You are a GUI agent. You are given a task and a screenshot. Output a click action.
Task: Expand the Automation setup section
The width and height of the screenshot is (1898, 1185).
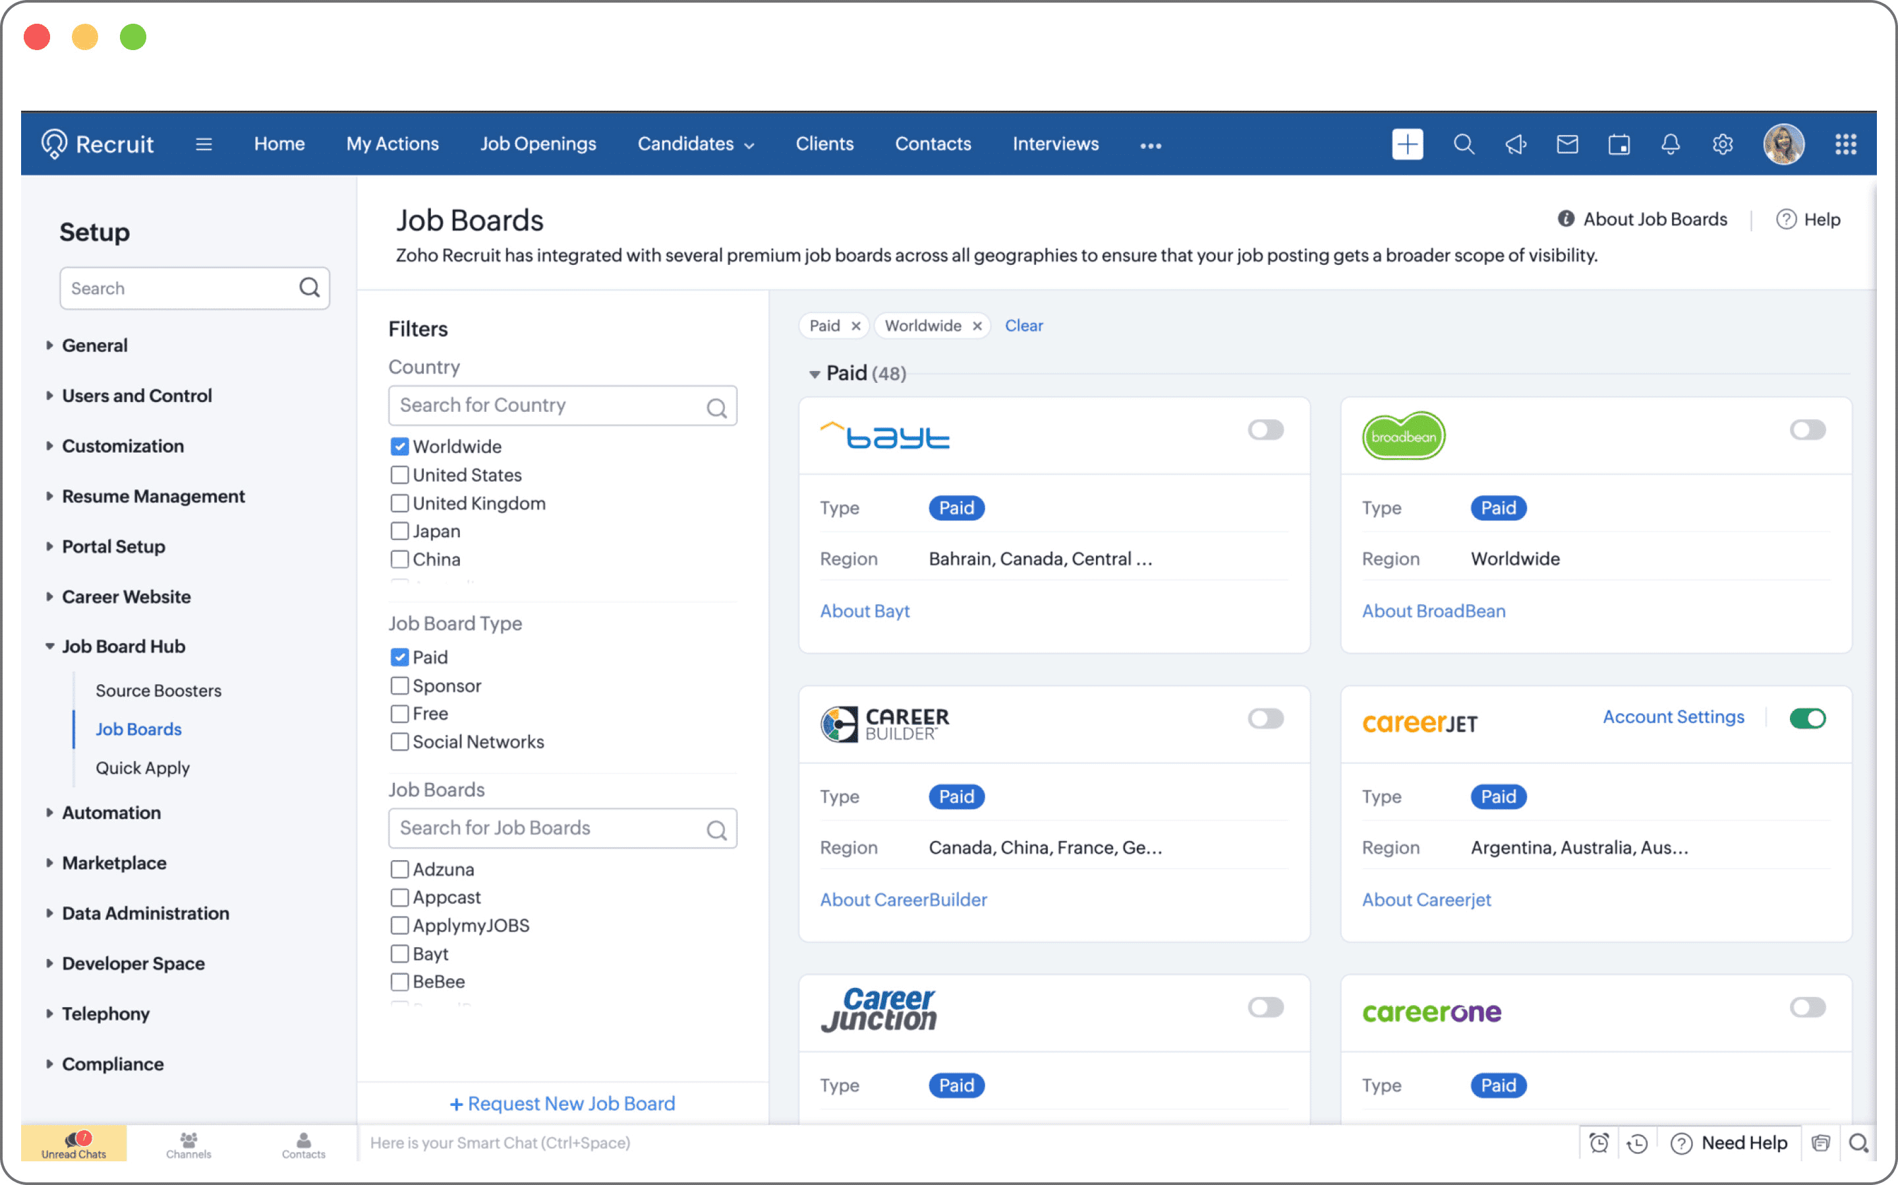[111, 813]
